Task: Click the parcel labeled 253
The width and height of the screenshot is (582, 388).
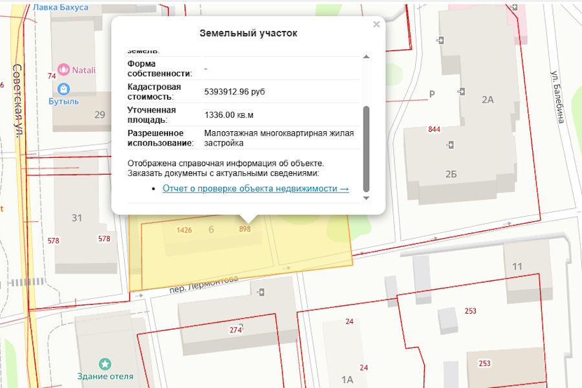Action: tap(471, 312)
